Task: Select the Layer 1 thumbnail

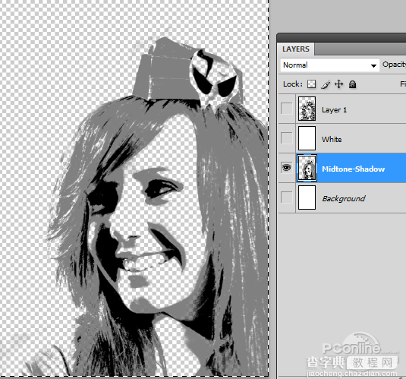Action: [x=307, y=109]
